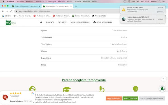Open Le Tabelle delle ta... bookmark
This screenshot has height=105, width=168.
coord(22,16)
